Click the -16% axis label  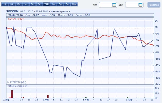[x=157, y=78]
